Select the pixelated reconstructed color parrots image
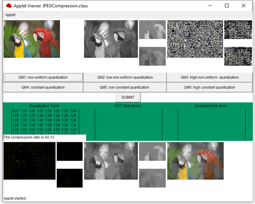The width and height of the screenshot is (255, 204). click(x=195, y=161)
